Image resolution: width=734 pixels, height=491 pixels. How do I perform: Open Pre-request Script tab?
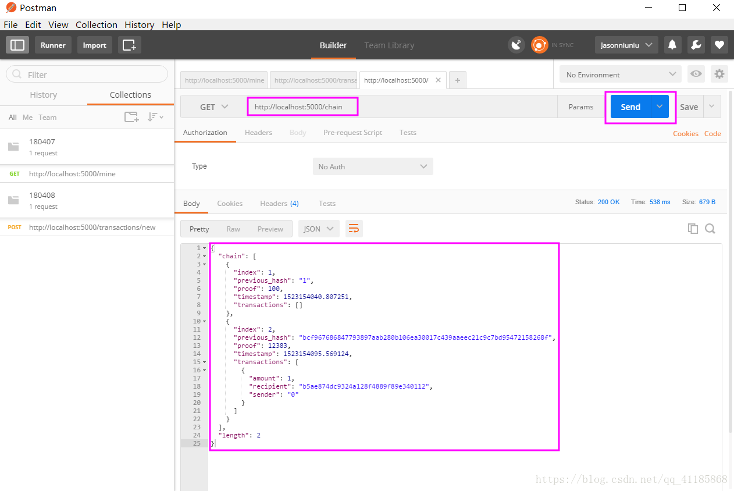point(352,132)
